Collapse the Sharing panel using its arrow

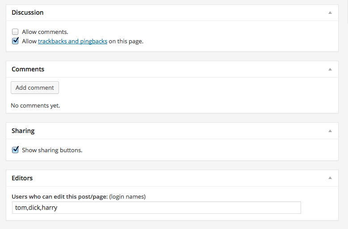tap(330, 131)
